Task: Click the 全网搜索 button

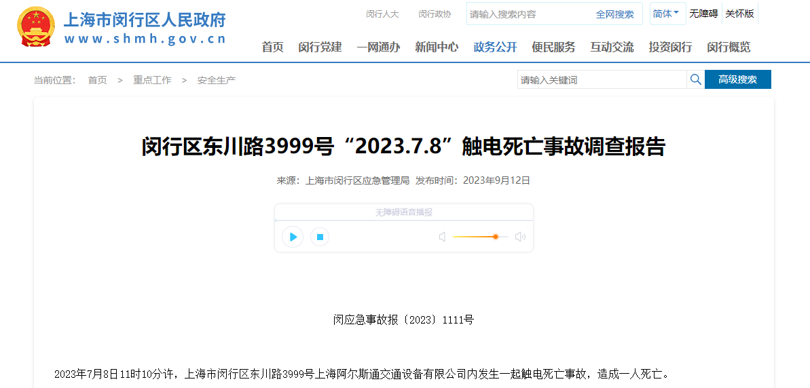Action: click(614, 14)
